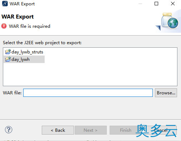Viewport: 181px width, 141px height.
Task: Click the folder icon for day_lywb_struts
Action: [x=8, y=52]
